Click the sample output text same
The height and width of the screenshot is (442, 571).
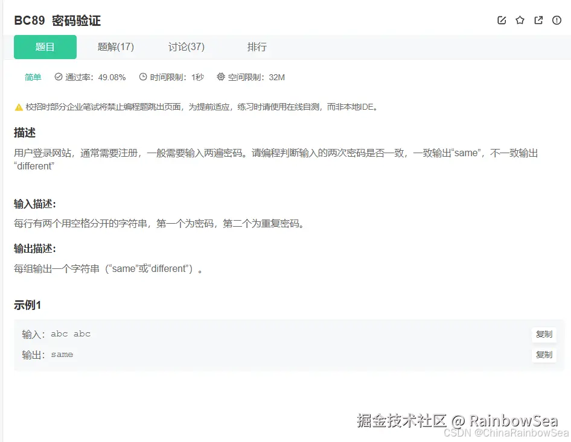tap(62, 354)
